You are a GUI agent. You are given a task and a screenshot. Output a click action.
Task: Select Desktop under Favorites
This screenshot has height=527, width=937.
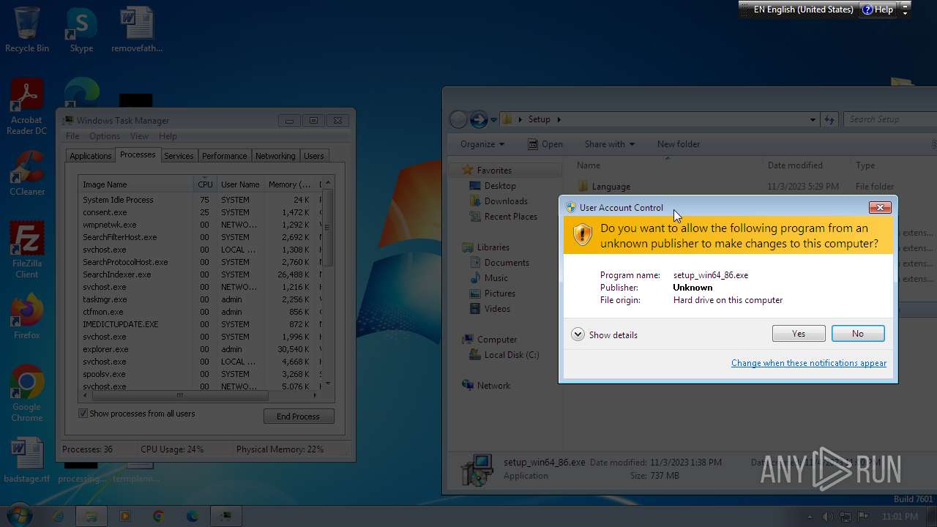[500, 186]
